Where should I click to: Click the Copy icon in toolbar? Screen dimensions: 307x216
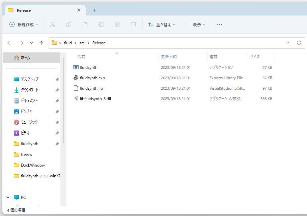(x=69, y=25)
